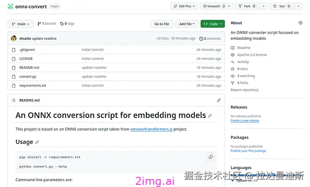Open the .gitignore file

(x=27, y=50)
